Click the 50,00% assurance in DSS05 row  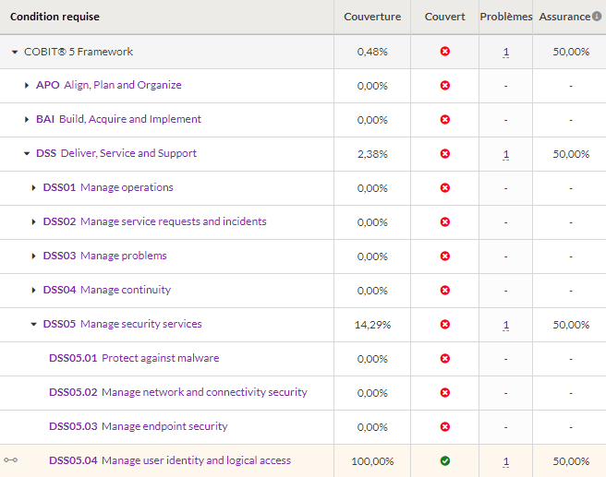(x=571, y=325)
